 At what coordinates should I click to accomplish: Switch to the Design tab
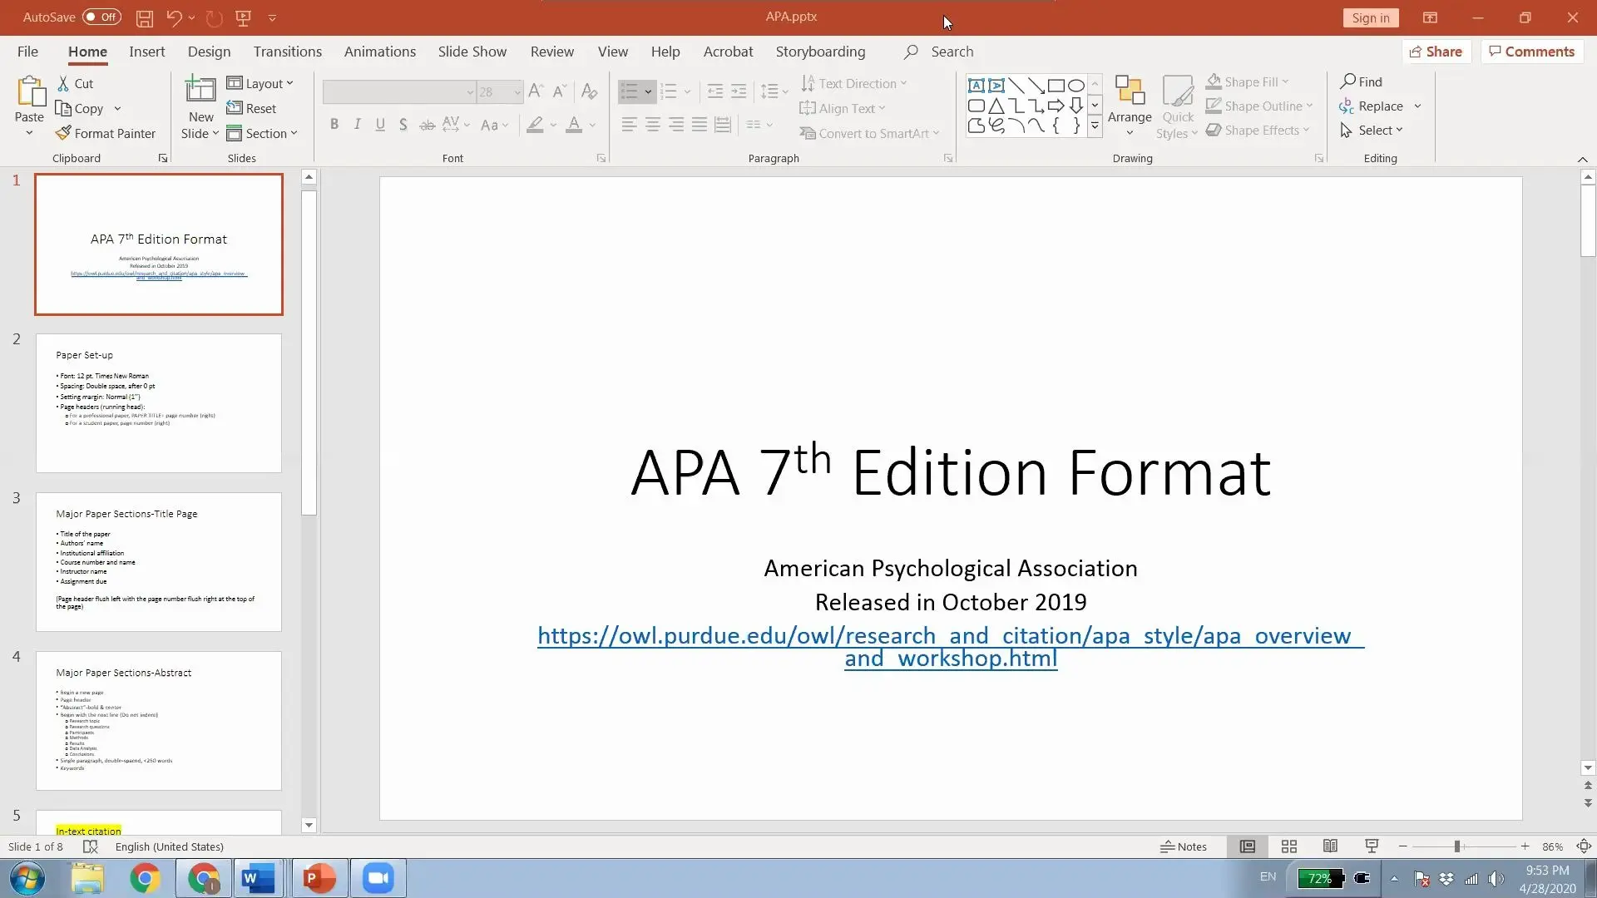point(209,52)
